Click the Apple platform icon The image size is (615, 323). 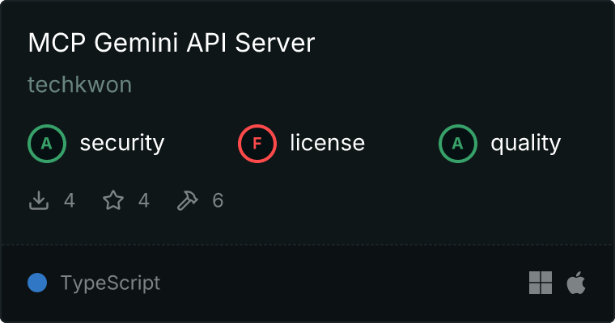click(x=575, y=283)
